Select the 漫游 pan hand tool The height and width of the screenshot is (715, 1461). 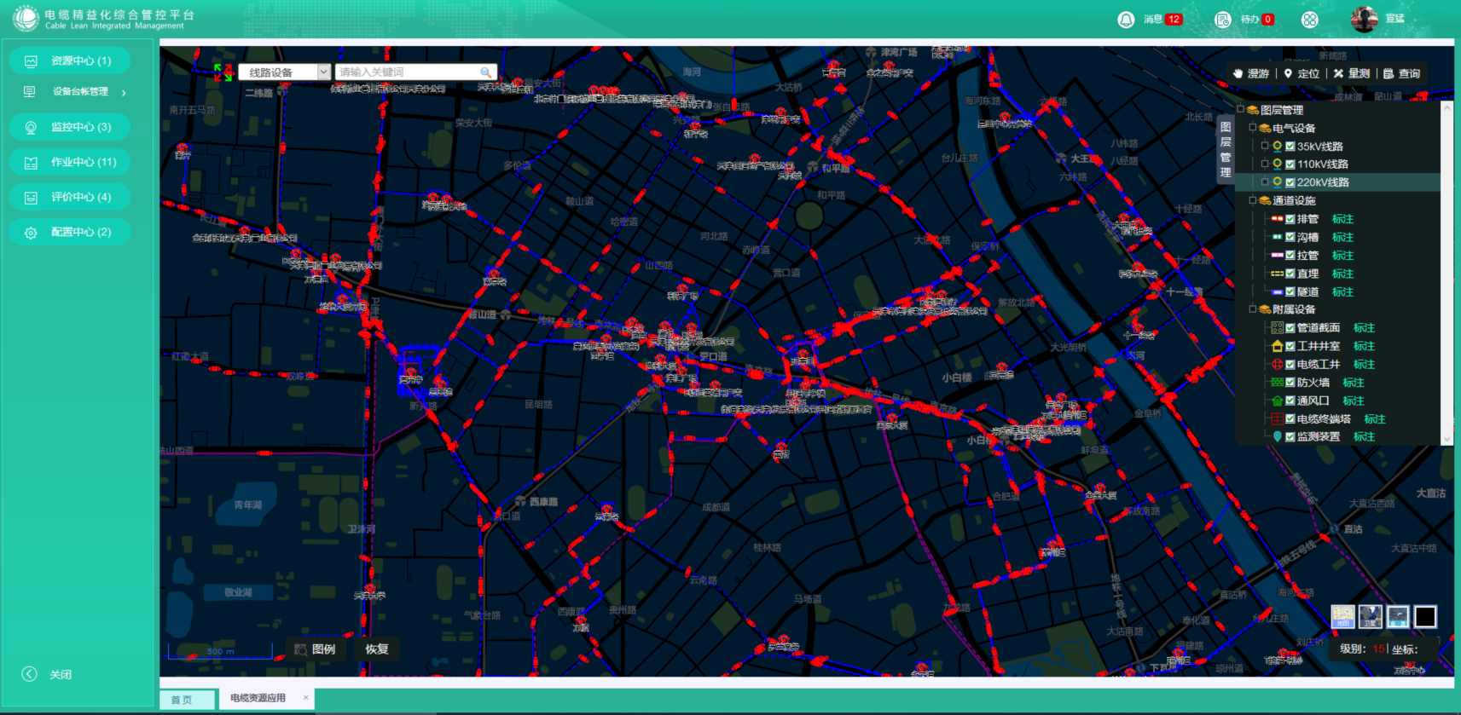pyautogui.click(x=1250, y=73)
